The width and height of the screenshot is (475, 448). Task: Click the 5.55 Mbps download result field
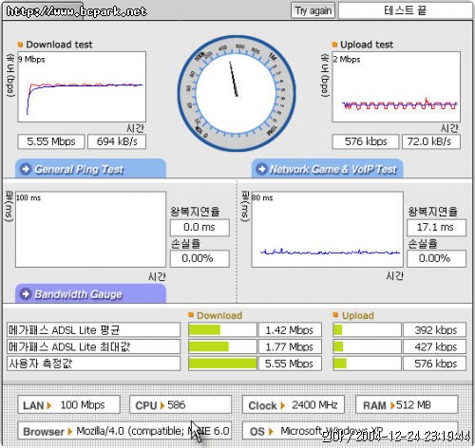(x=51, y=141)
